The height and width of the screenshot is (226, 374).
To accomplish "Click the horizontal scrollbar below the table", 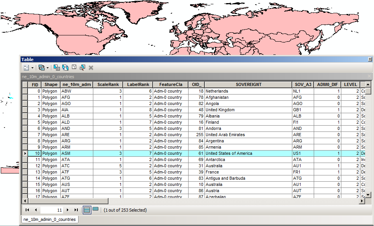I will (x=66, y=201).
